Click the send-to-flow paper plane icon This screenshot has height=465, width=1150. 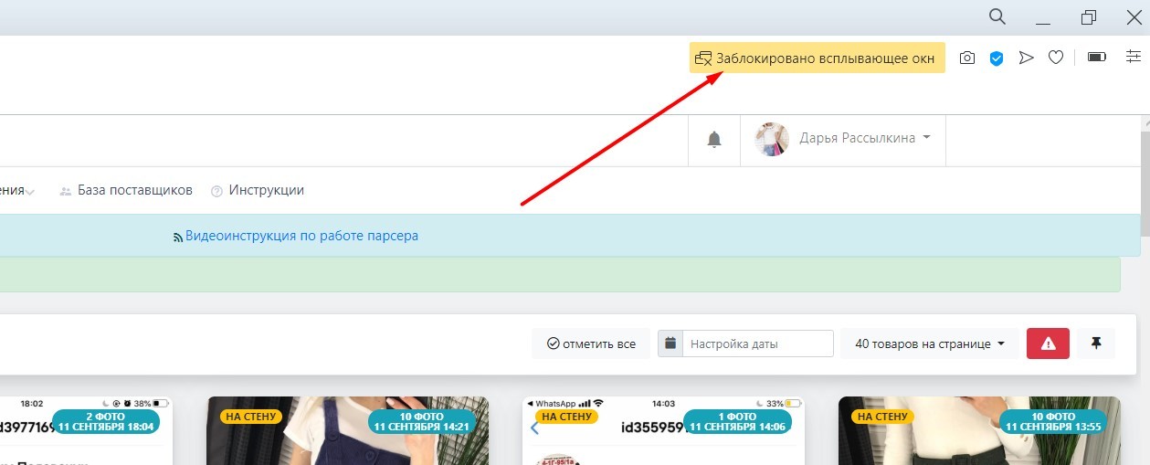(1026, 58)
